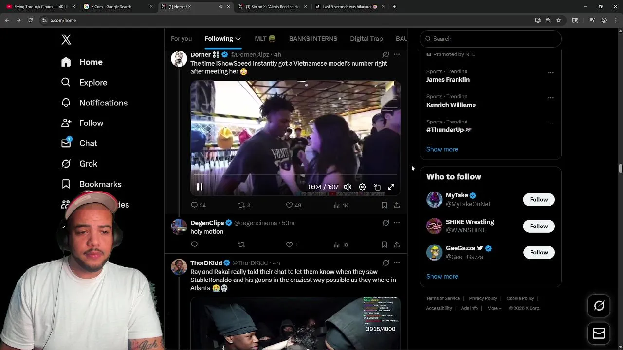Screen dimensions: 623x350
Task: Repost the DegenClips post
Action: pos(241,245)
